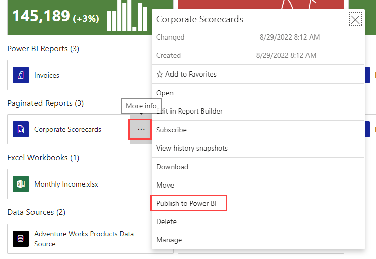
Task: Click the Data Sources (2) heading
Action: (37, 212)
